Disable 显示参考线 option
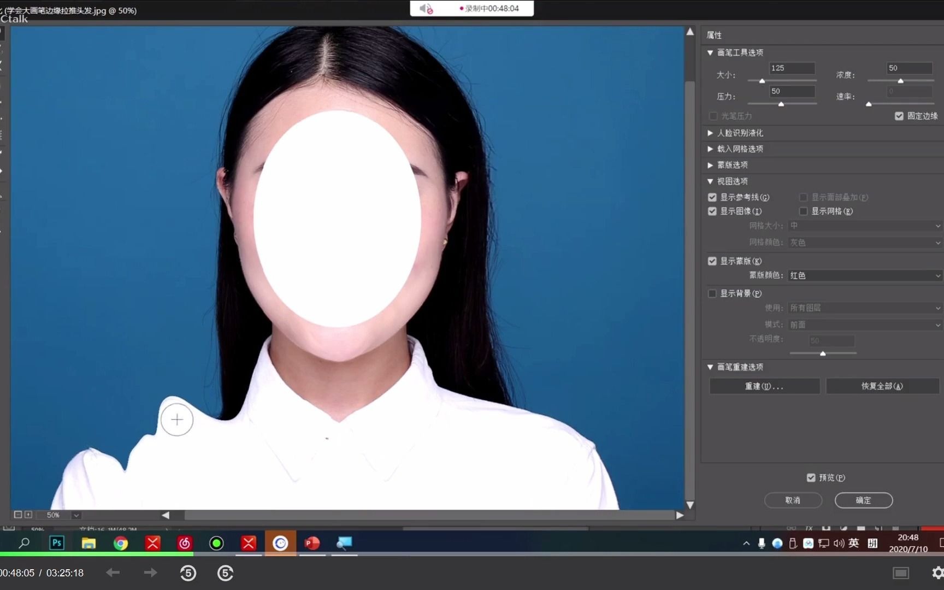944x590 pixels. 712,197
